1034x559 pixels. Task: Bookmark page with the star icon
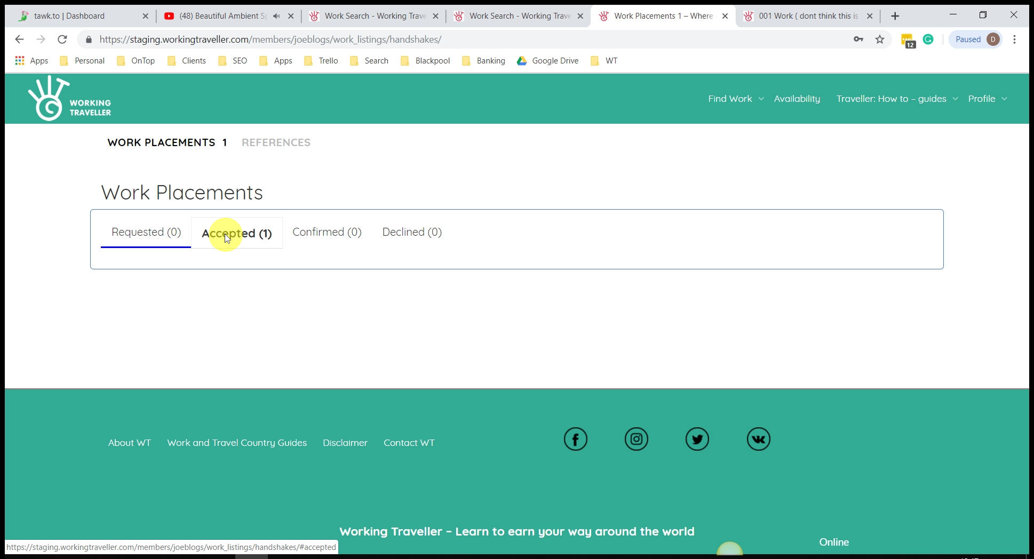(880, 39)
